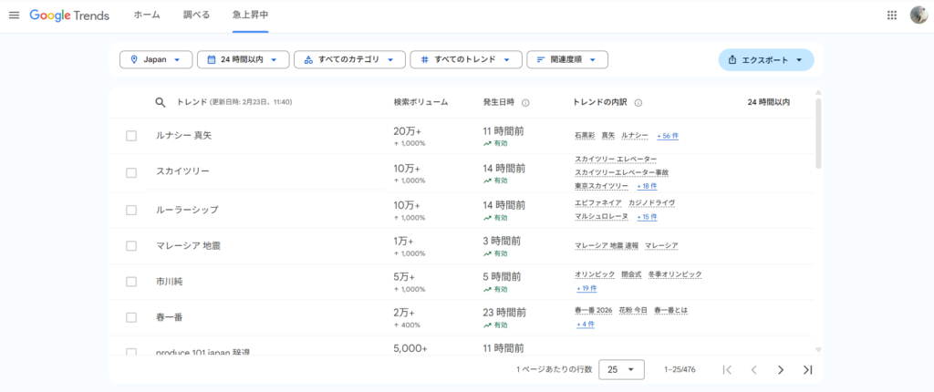Open the hamburger main menu
The height and width of the screenshot is (392, 934).
pos(14,15)
